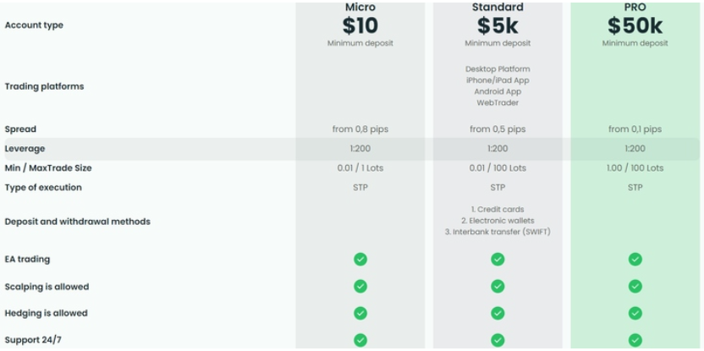
Task: Select the Standard account column header
Action: (x=498, y=8)
